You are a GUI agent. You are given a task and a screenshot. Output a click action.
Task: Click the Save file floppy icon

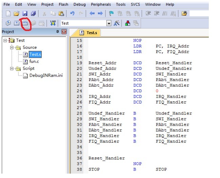[x=25, y=14]
